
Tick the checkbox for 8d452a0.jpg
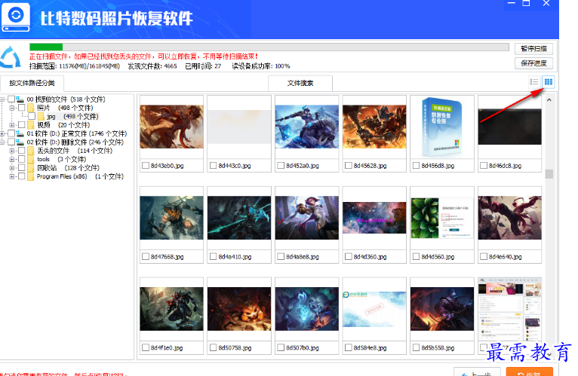tap(281, 166)
